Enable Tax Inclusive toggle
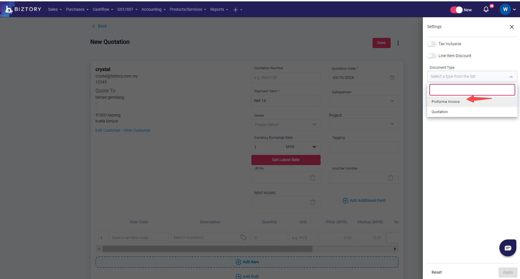Viewport: 520px width, 279px height. 432,44
